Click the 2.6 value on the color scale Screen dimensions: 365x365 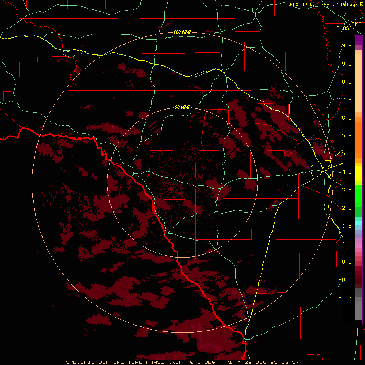pyautogui.click(x=347, y=208)
